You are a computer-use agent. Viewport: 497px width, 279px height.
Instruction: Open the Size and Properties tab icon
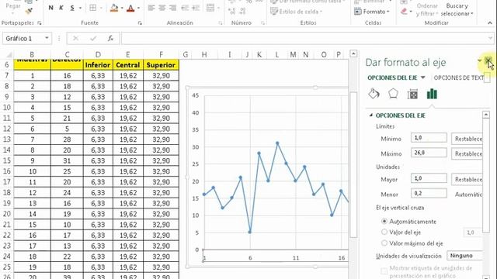click(x=412, y=94)
